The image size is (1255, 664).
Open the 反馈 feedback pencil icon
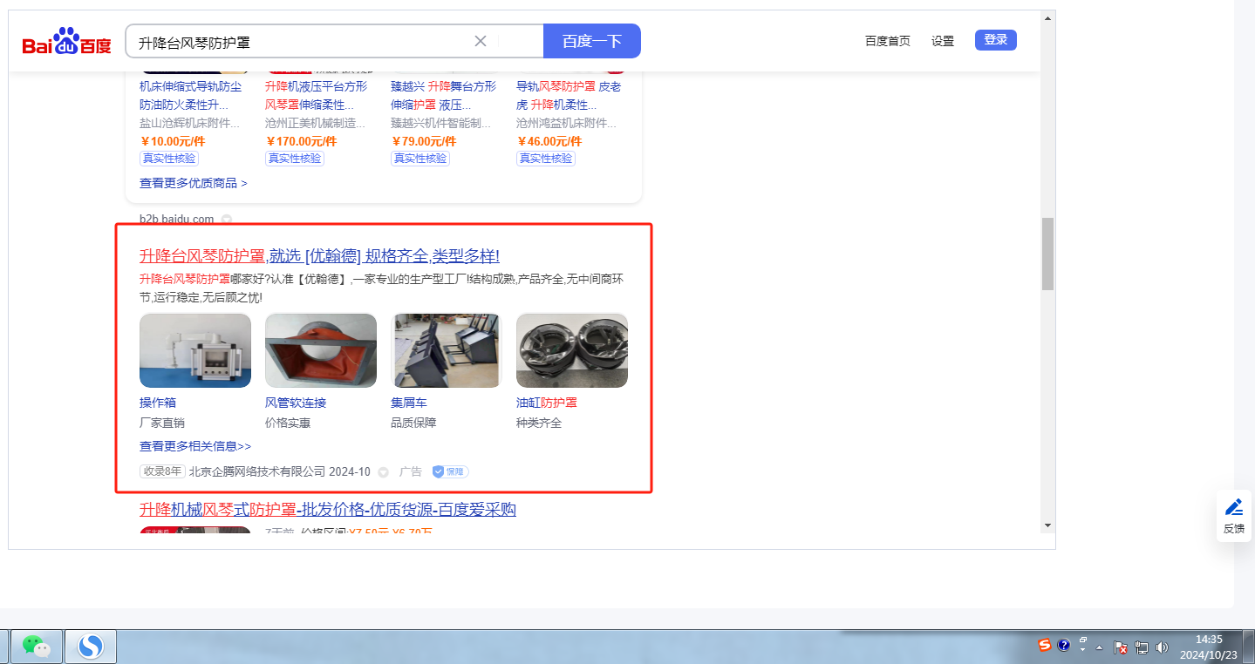[1234, 507]
